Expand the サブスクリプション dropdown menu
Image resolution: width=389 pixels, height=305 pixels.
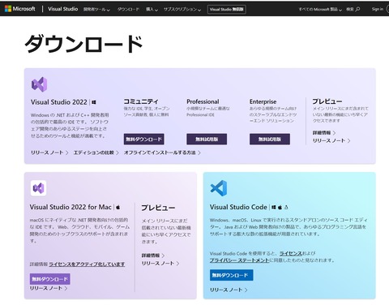182,9
